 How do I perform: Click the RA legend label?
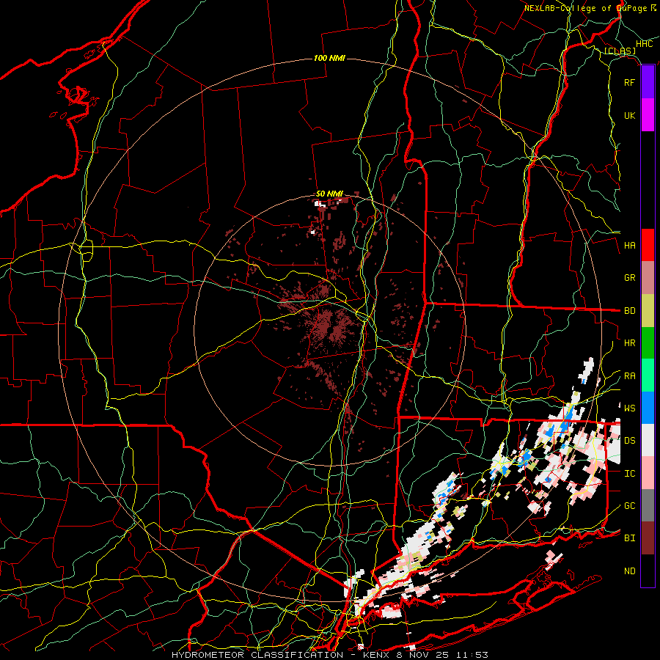pos(630,376)
